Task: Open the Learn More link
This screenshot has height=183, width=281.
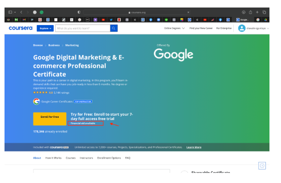Action: click(194, 147)
